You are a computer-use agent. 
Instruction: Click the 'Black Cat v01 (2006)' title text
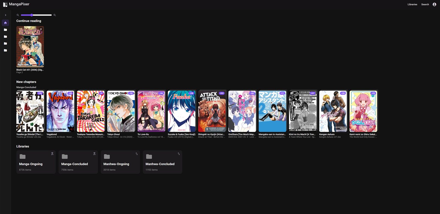pos(30,70)
